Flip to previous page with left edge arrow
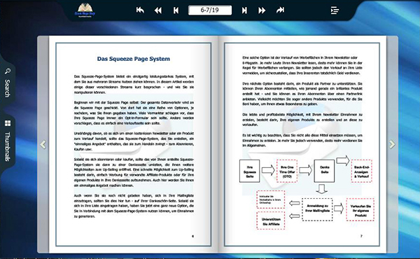Viewport: 420px width, 259px height. click(43, 144)
